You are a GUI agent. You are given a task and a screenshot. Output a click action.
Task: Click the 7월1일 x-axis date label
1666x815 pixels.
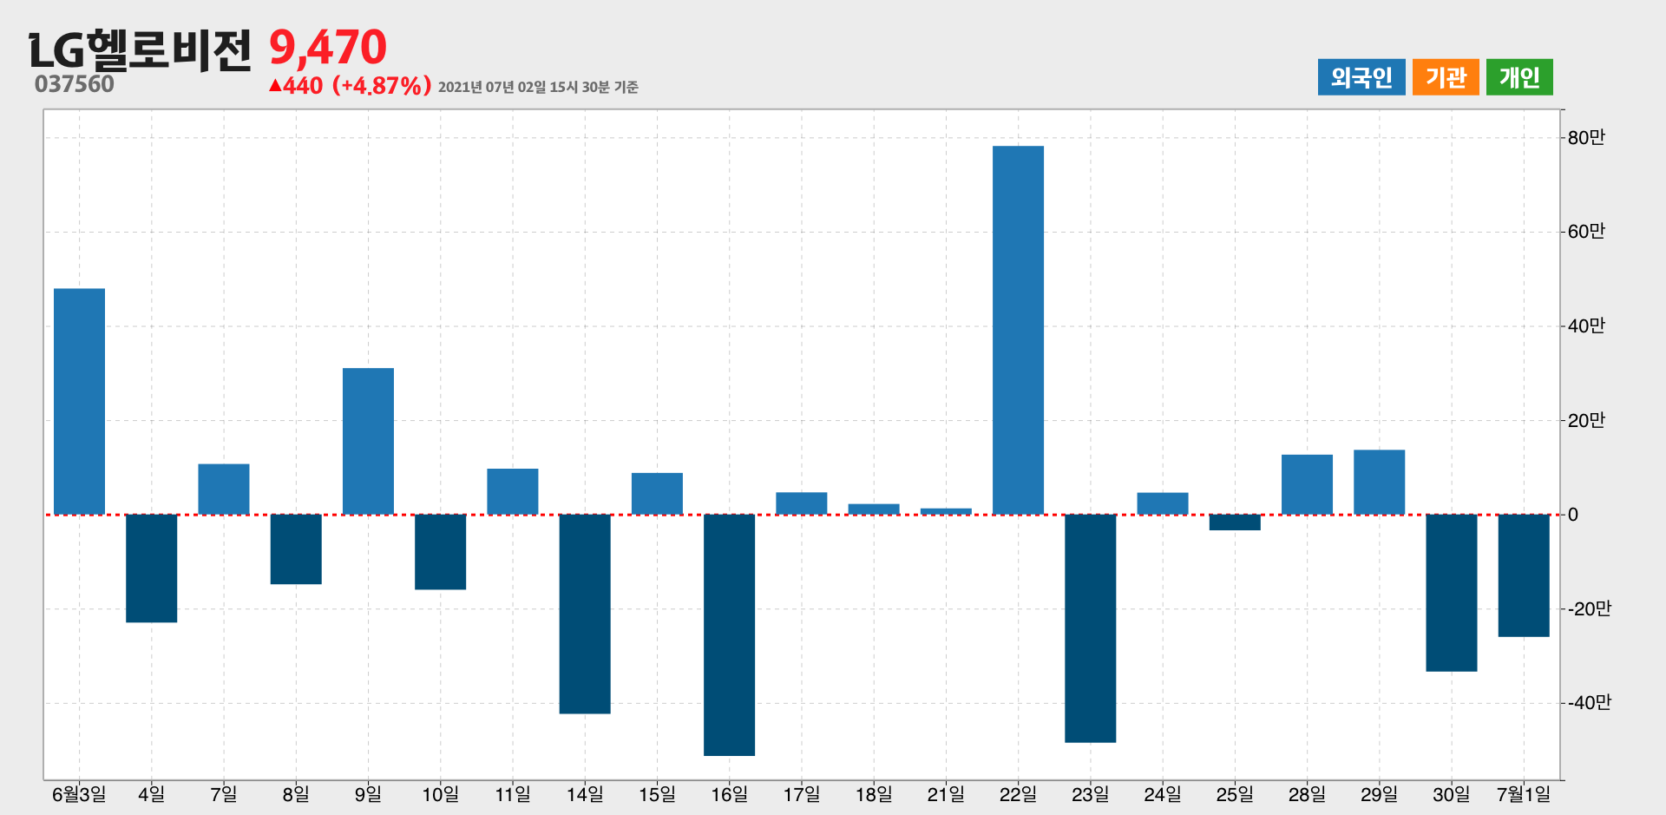click(x=1524, y=794)
